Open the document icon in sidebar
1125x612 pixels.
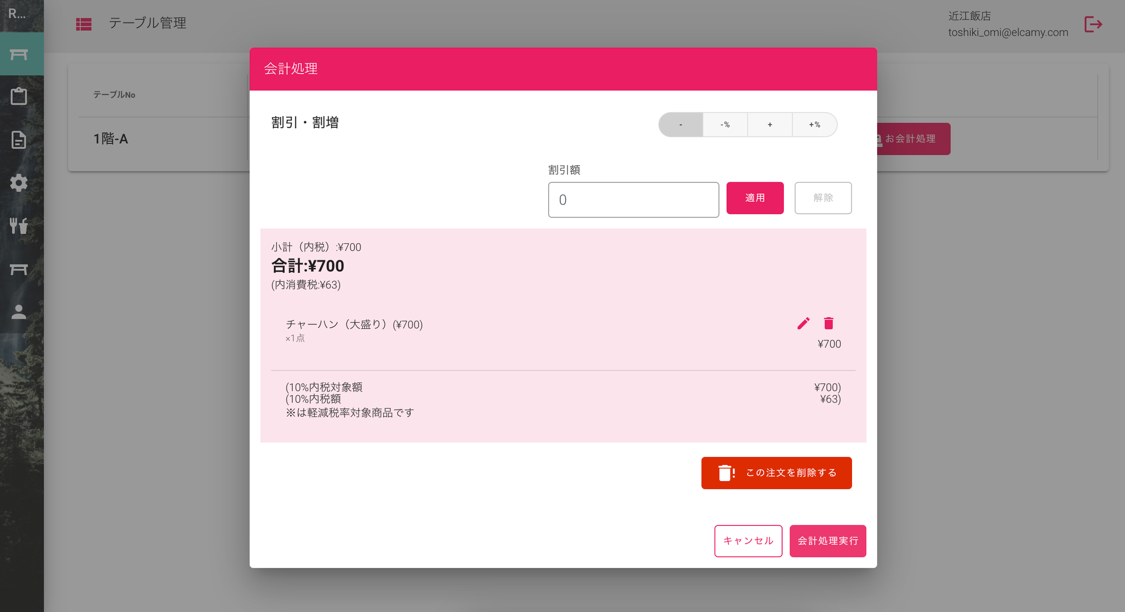pos(19,139)
